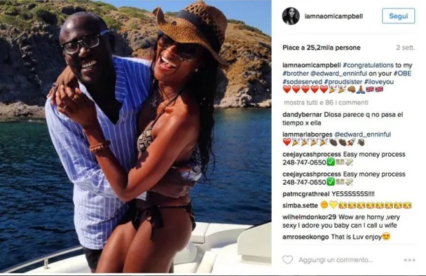The image size is (426, 276).
Task: Open the three-dot more options menu
Action: [x=409, y=260]
